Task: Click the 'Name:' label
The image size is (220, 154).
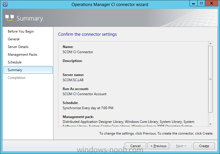Action: (x=68, y=47)
